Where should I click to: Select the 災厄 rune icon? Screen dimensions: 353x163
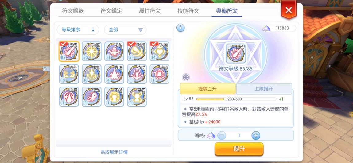91,51
